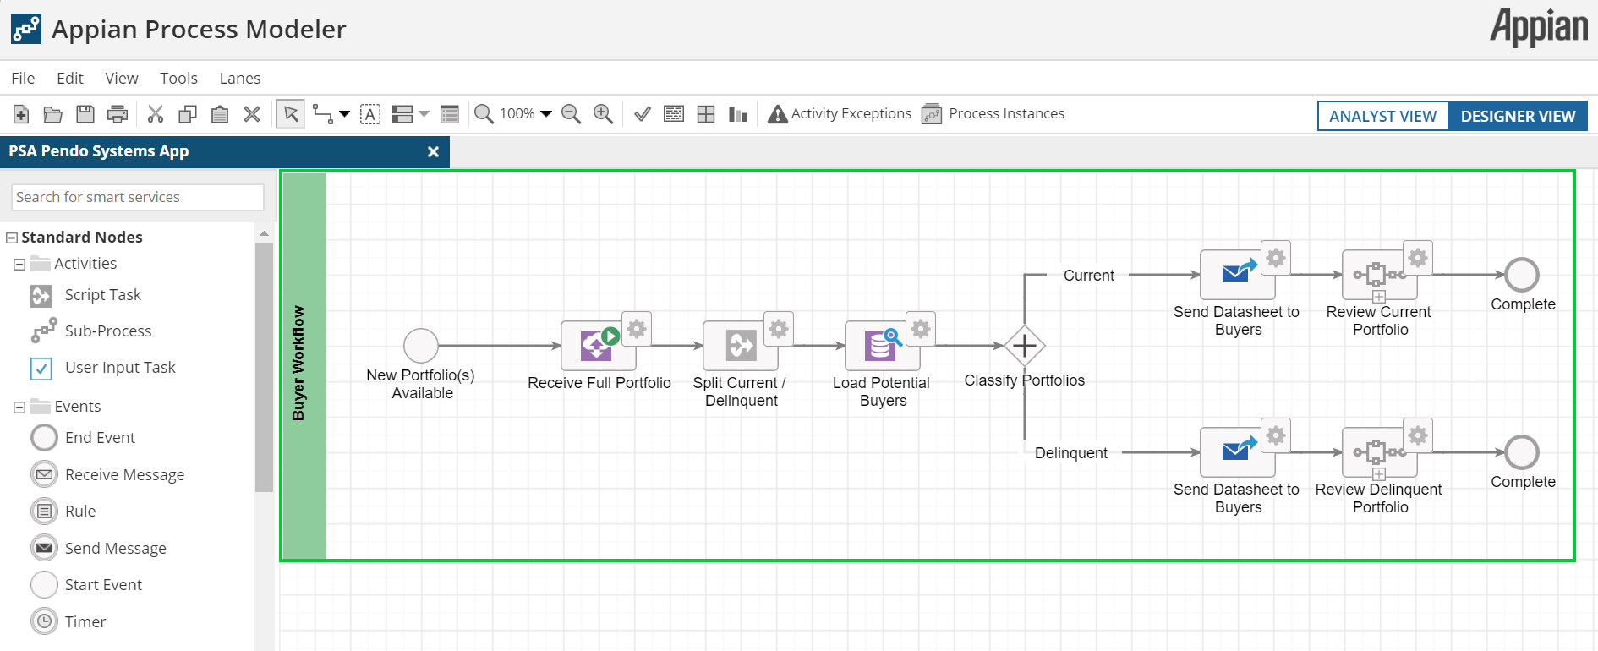The image size is (1598, 651).
Task: Switch to Analyst View
Action: (x=1382, y=116)
